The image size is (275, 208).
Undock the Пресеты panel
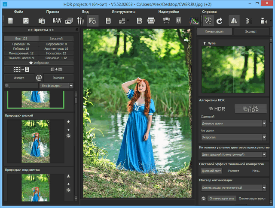click(77, 30)
